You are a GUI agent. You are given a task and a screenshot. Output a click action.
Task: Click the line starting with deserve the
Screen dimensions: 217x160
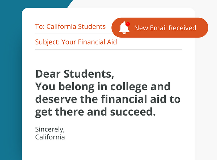108,99
